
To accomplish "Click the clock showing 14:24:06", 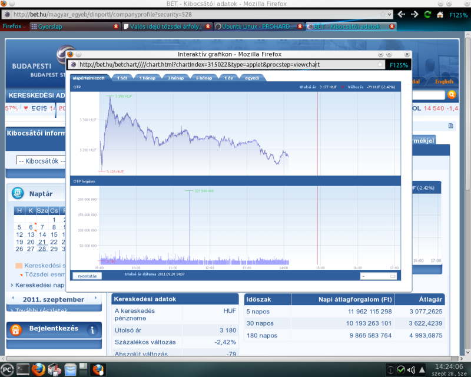I will pos(449,366).
